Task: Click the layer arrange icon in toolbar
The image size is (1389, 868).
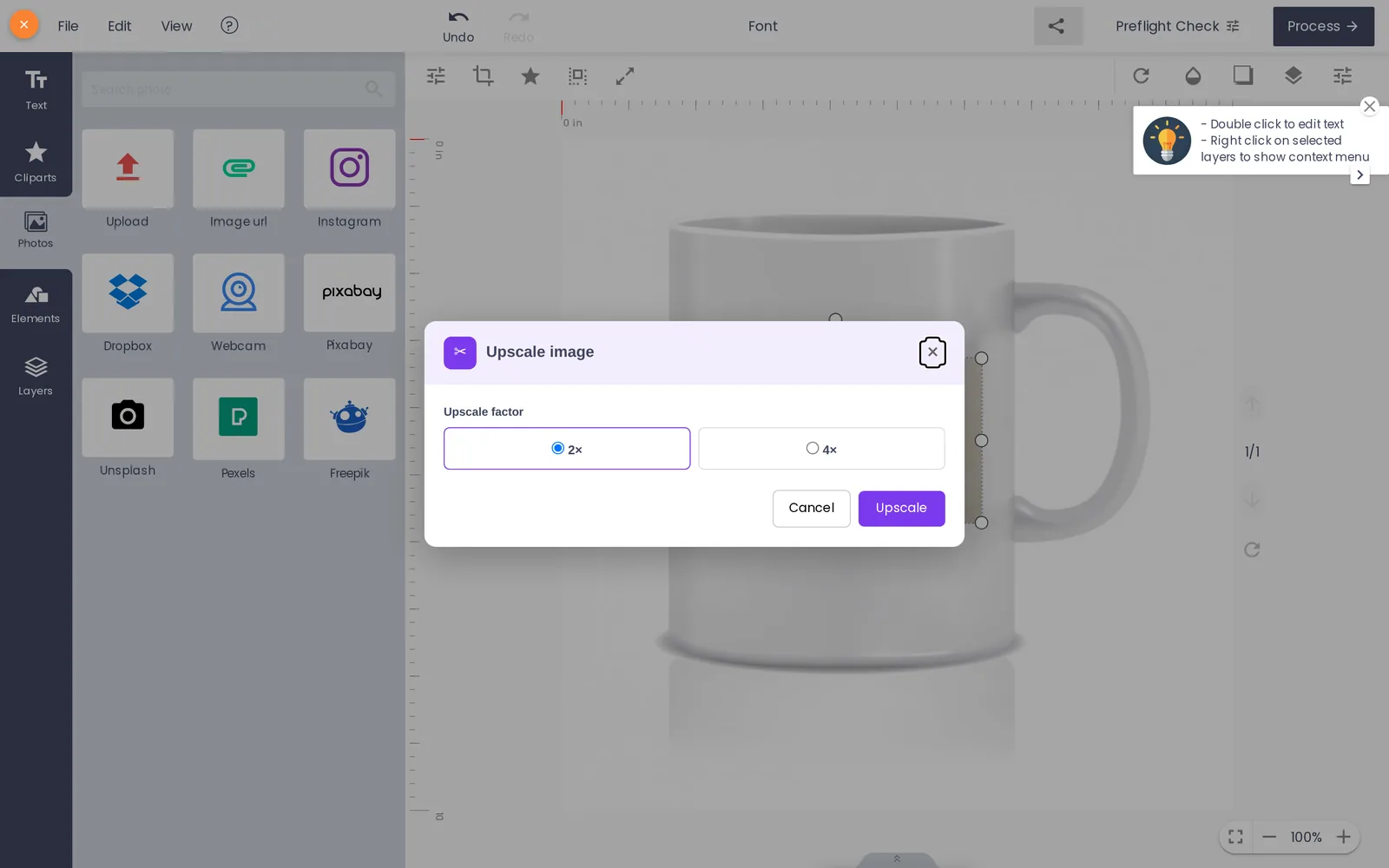Action: [1294, 76]
